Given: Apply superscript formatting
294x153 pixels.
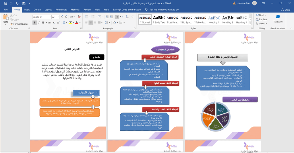Looking at the screenshot, I should click(x=58, y=23).
